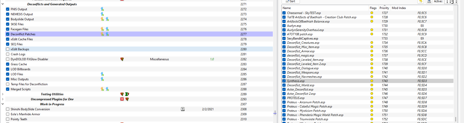Enable Temp Files for Deconfliction checkbox
Viewport: 464px width, 123px height.
[x=8, y=84]
